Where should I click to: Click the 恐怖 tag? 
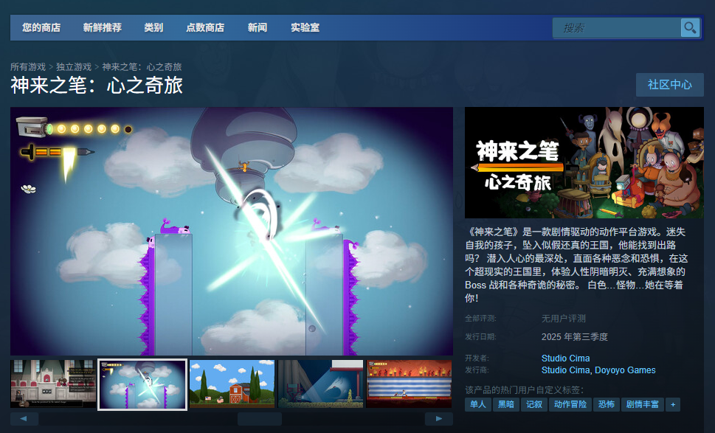pos(607,404)
